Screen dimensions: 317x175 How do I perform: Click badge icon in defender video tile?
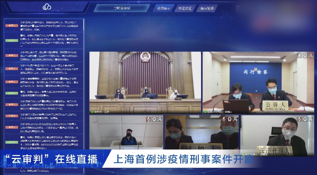tap(230, 119)
